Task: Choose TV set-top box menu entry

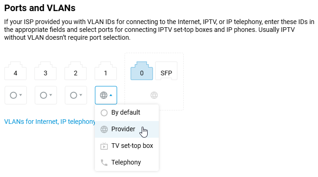Action: click(127, 146)
